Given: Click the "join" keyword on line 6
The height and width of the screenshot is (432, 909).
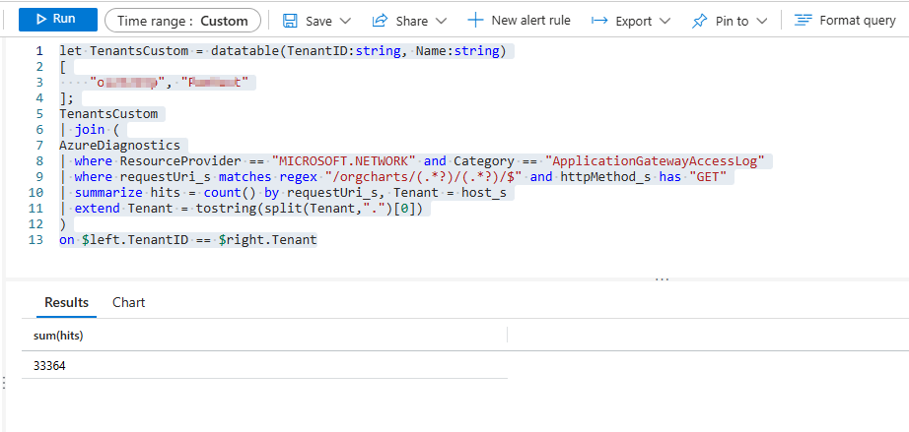Looking at the screenshot, I should [x=90, y=130].
